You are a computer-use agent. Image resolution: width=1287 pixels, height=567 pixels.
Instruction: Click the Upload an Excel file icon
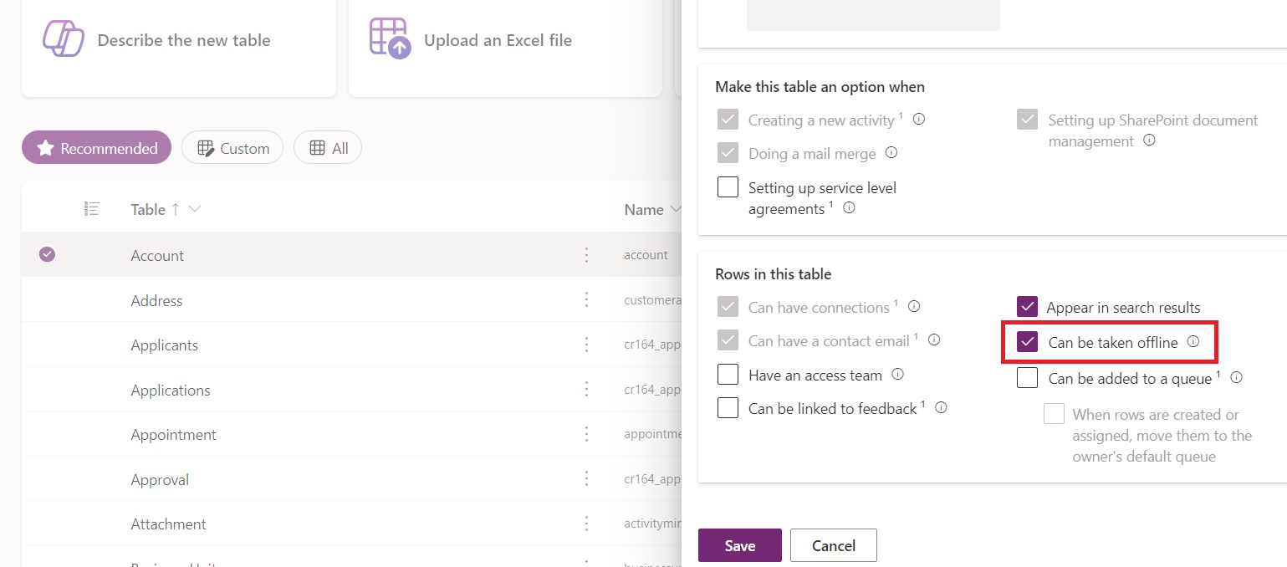(390, 38)
